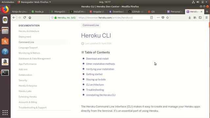Close the Heroku tab
The height and width of the screenshot is (118, 210).
point(201,12)
